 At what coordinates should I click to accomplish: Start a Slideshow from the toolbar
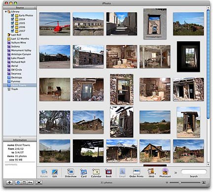click(71, 173)
